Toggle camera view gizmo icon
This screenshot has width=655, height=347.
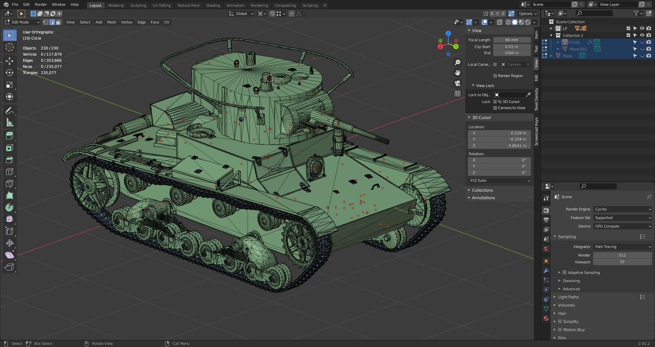click(x=457, y=83)
